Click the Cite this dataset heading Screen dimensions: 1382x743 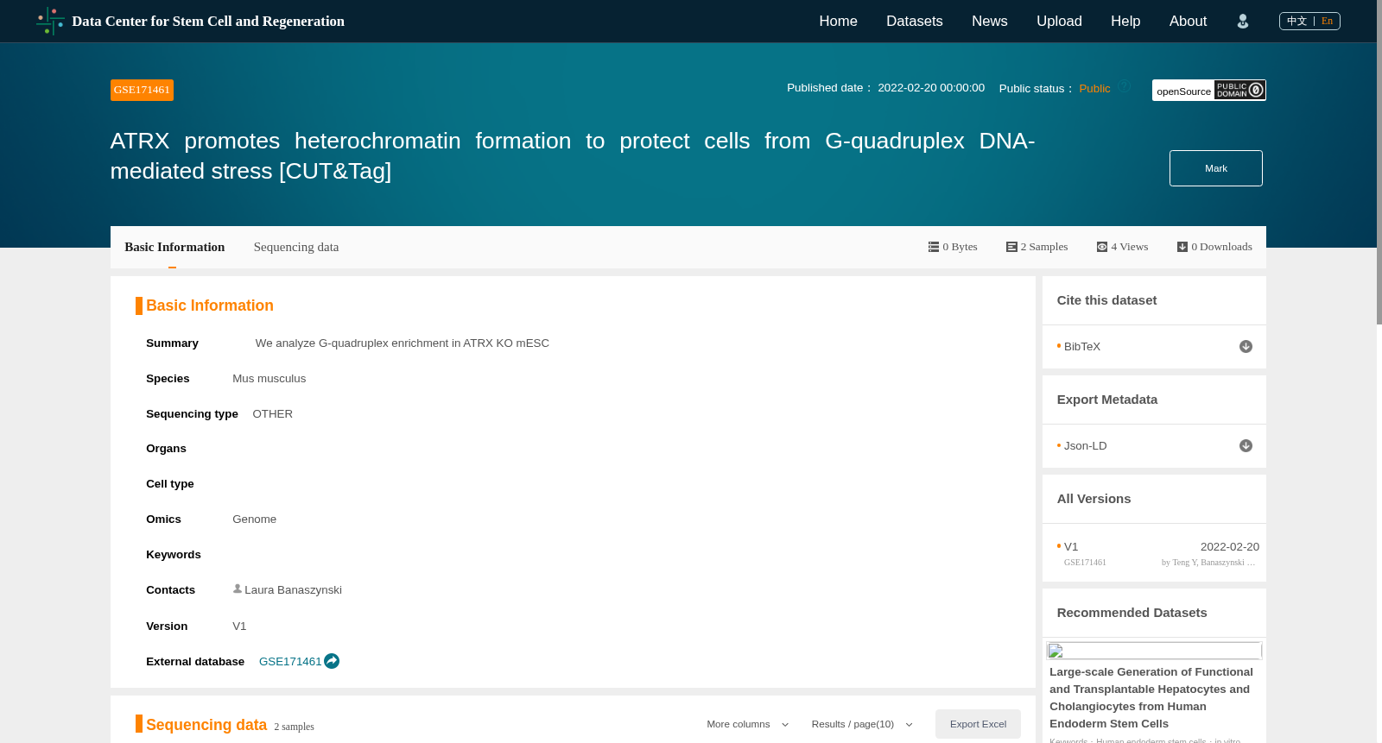[1106, 300]
